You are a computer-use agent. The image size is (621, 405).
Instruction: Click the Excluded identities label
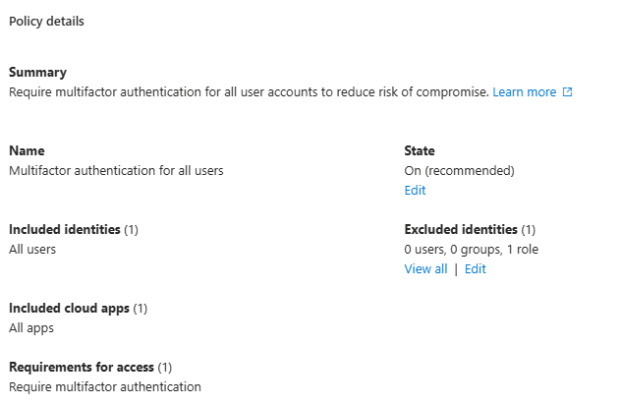[461, 230]
